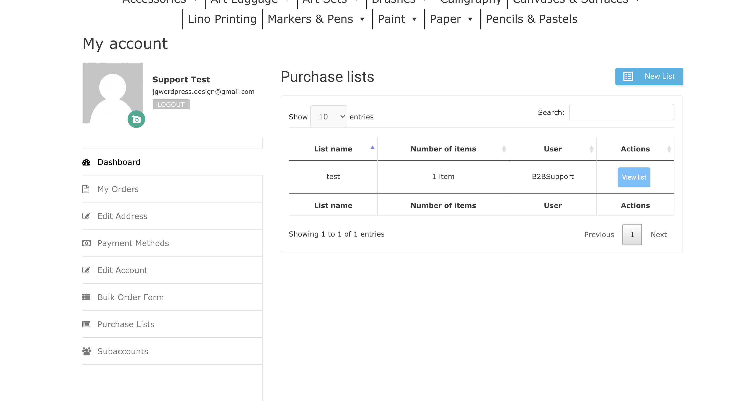Open the Lino Printing menu item
The height and width of the screenshot is (401, 753).
tap(222, 19)
